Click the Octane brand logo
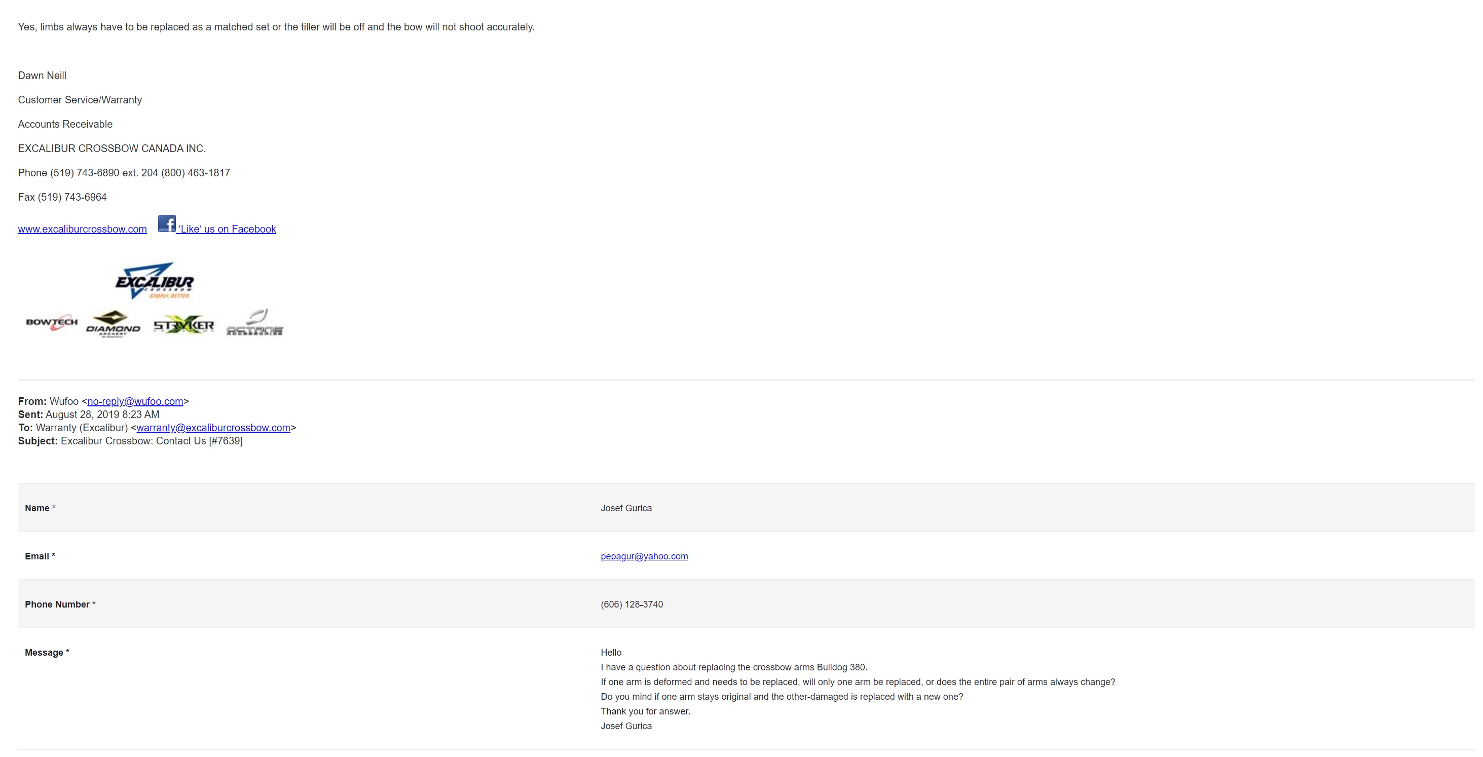The height and width of the screenshot is (757, 1483). [254, 324]
